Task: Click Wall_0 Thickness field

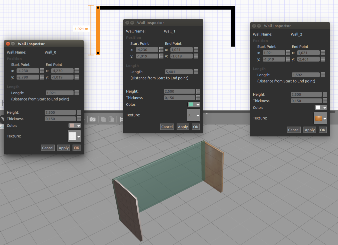Action: pyautogui.click(x=60, y=119)
